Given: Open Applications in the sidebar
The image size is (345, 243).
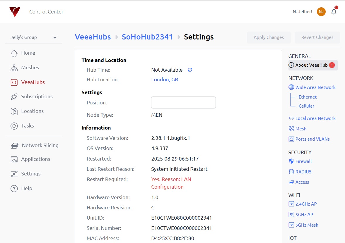Looking at the screenshot, I should (x=36, y=159).
